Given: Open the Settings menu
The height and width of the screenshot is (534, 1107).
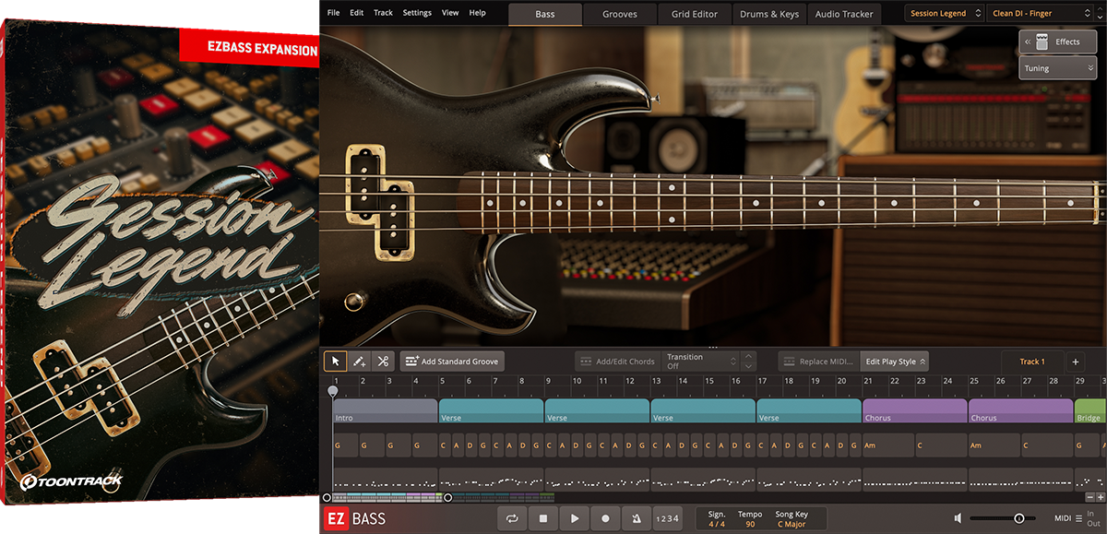Looking at the screenshot, I should pos(417,13).
